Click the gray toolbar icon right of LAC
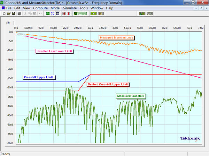This screenshot has height=156, width=209. [x=150, y=14]
